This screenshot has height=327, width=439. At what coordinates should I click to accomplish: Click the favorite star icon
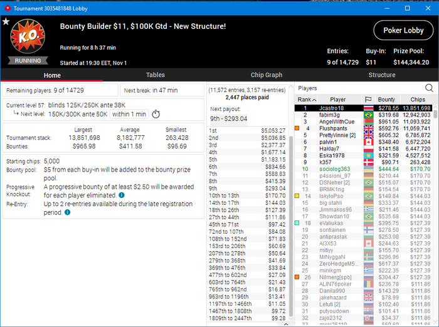click(6, 21)
